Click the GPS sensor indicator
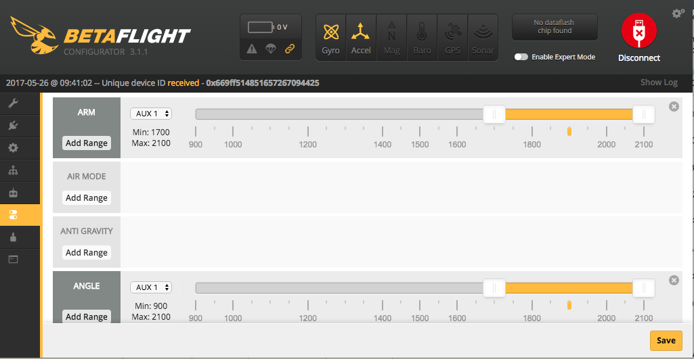Image resolution: width=694 pixels, height=359 pixels. tap(452, 38)
